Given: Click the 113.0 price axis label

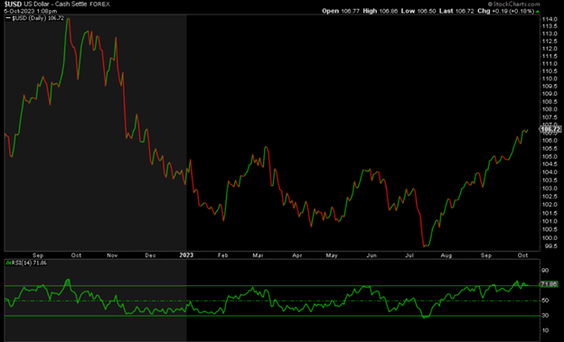Looking at the screenshot, I should (550, 33).
